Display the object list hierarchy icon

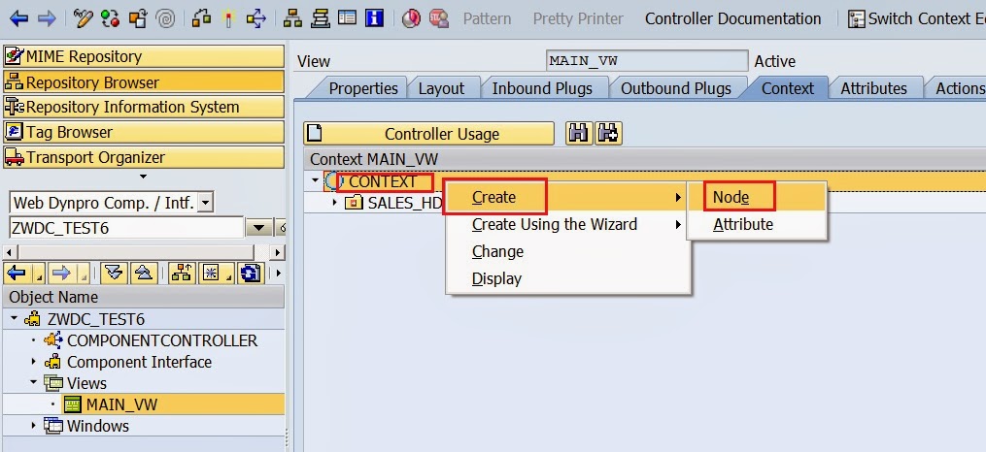292,18
